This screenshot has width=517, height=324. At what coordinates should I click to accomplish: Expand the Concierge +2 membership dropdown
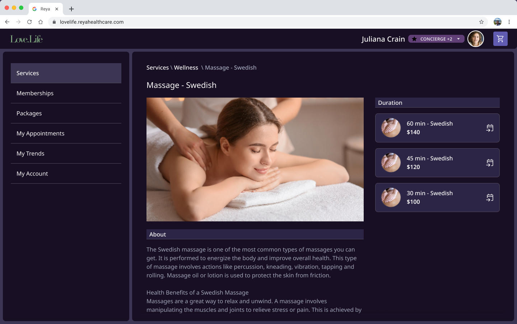[458, 39]
